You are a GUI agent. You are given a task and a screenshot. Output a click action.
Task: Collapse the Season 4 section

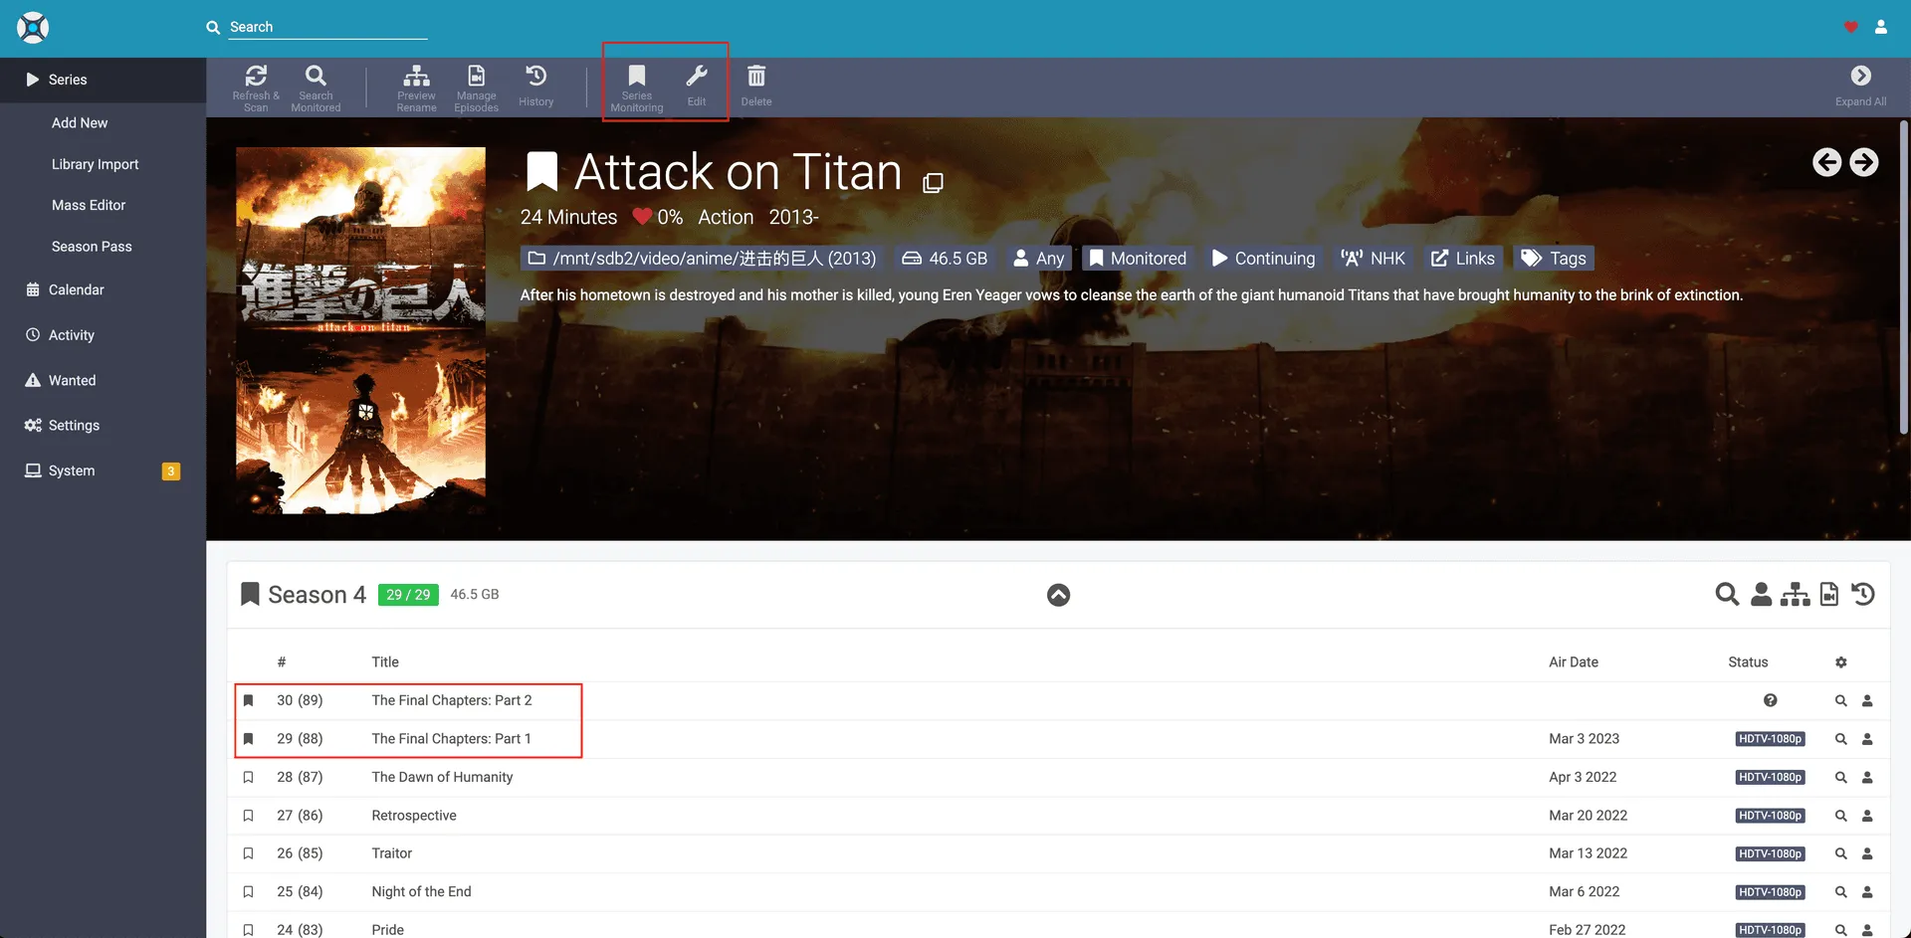[1058, 595]
